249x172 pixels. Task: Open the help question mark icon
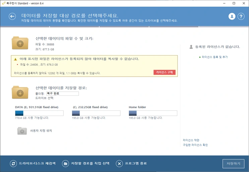pyautogui.click(x=241, y=16)
